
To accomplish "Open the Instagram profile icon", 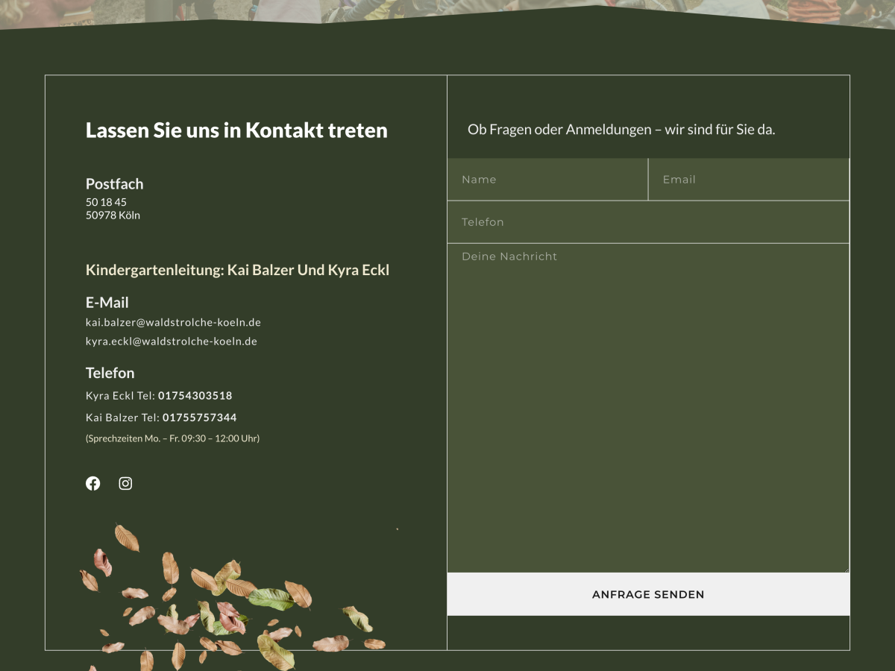I will [x=125, y=483].
